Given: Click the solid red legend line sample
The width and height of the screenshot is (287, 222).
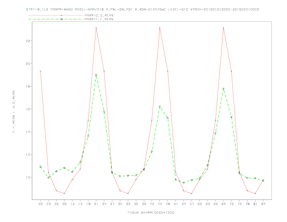Looking at the screenshot, I should click(56, 15).
